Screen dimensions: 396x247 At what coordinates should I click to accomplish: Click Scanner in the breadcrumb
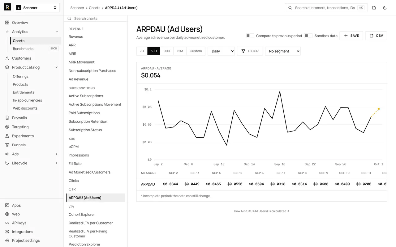pos(77,8)
